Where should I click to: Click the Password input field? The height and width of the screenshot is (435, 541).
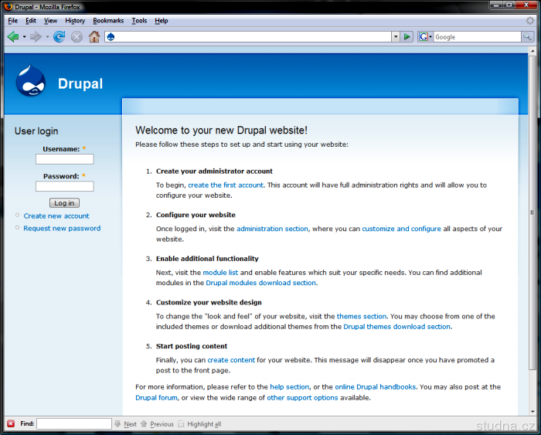coord(64,186)
